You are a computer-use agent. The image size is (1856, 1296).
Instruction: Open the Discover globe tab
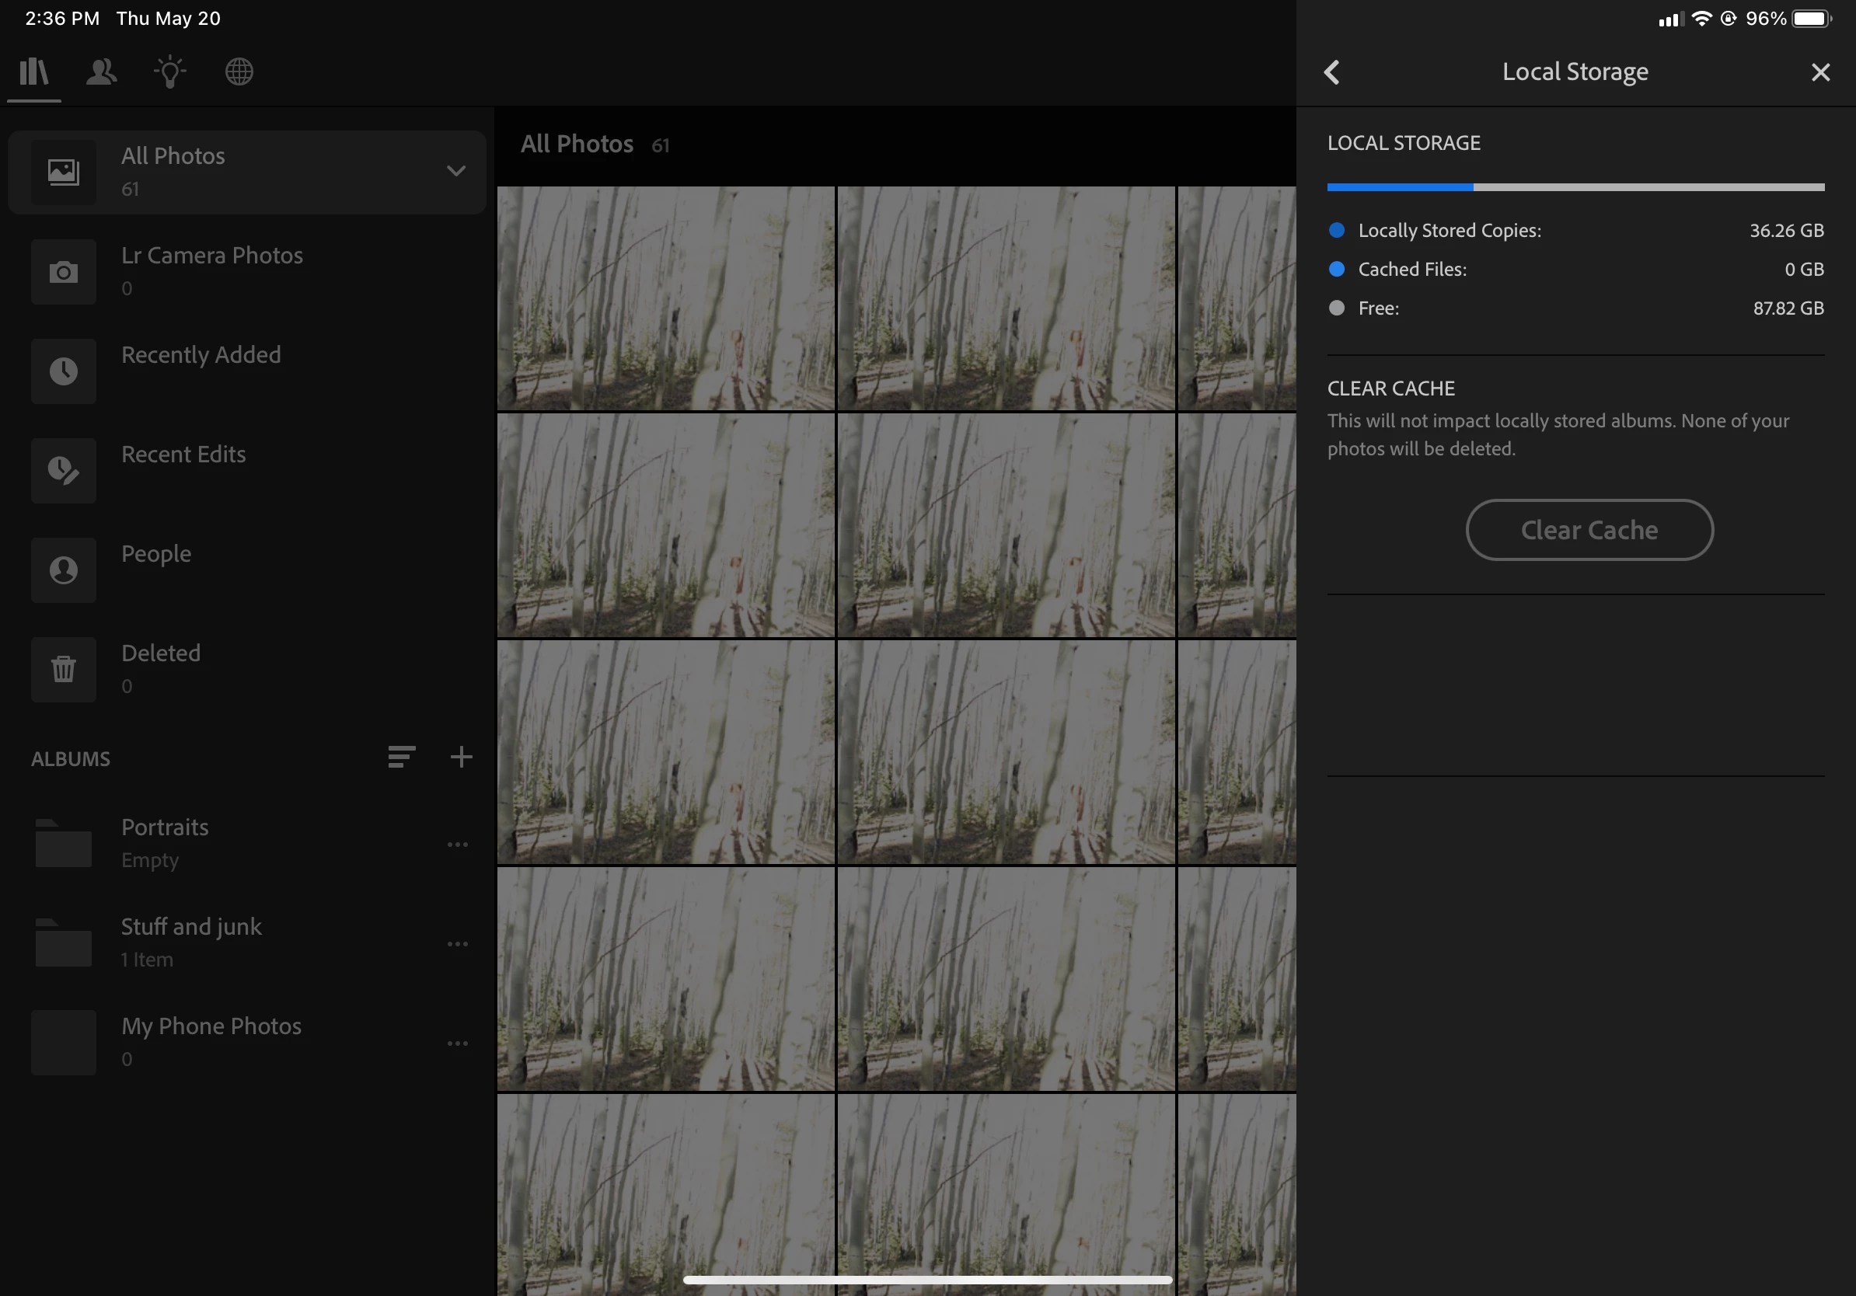click(x=239, y=72)
